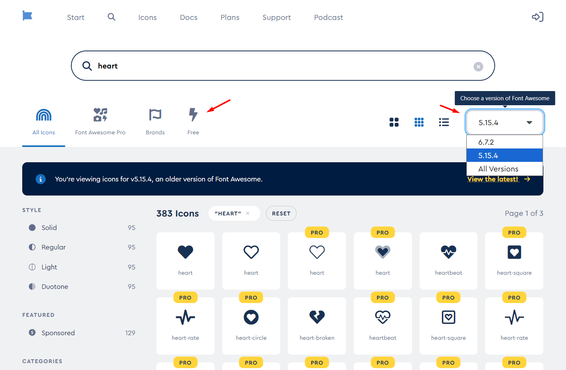Open the heart-broken icon card
566x370 pixels.
pos(317,326)
